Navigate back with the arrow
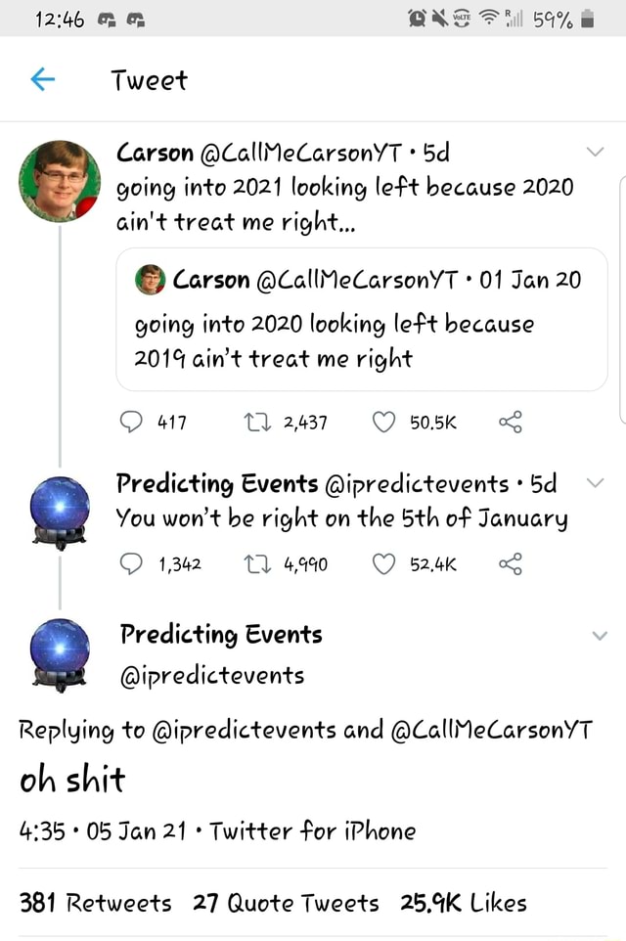626x941 pixels. pos(41,81)
